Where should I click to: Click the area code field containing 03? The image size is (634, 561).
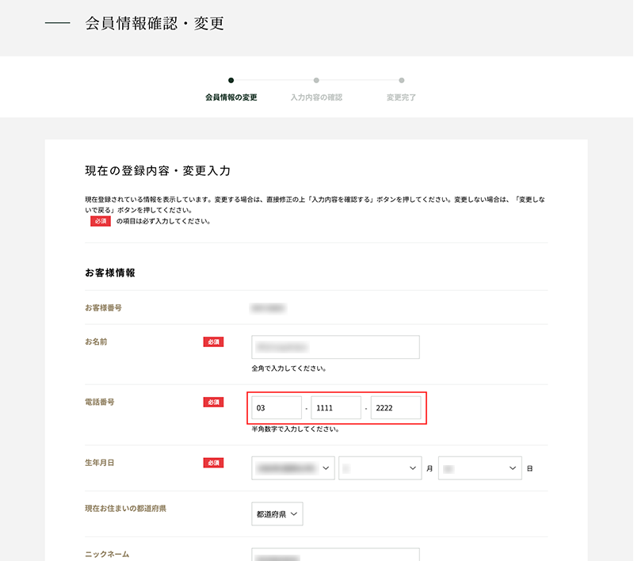click(x=277, y=408)
